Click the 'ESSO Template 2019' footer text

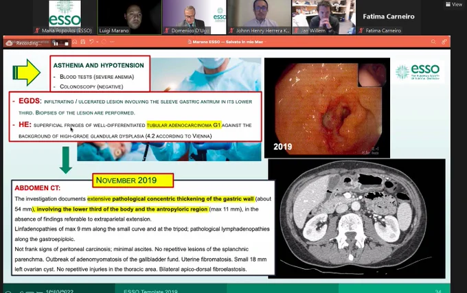[150, 291]
